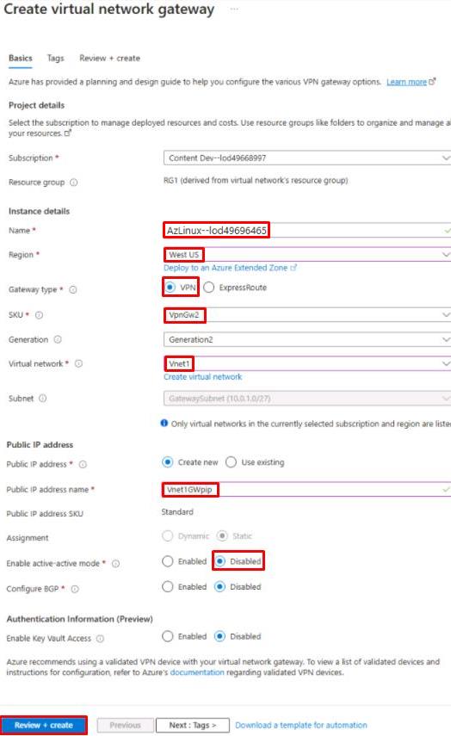Click info icon next to SKU label
Image resolution: width=451 pixels, height=736 pixels.
pyautogui.click(x=39, y=315)
